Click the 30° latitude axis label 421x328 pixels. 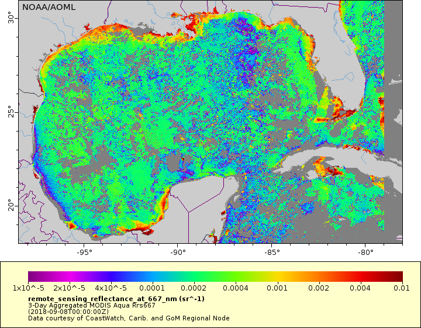click(11, 18)
